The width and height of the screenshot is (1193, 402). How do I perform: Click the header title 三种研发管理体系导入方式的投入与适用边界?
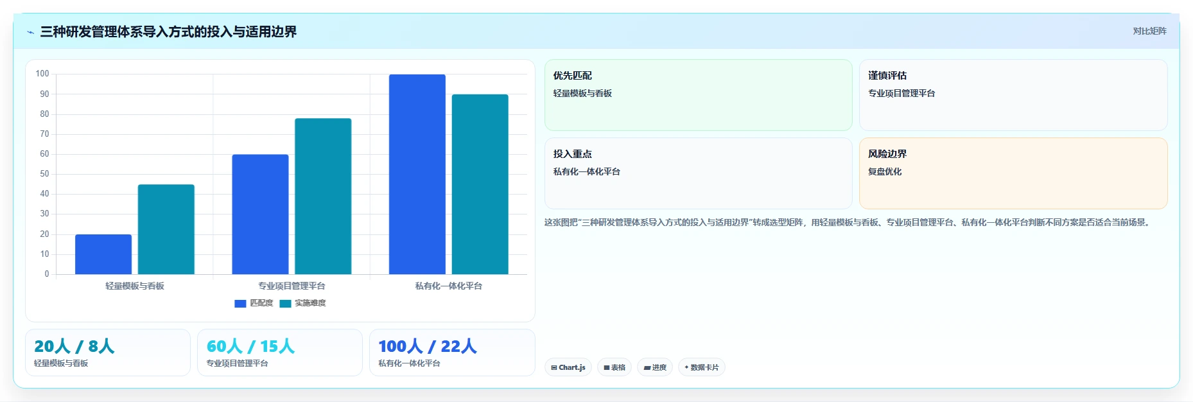[168, 31]
